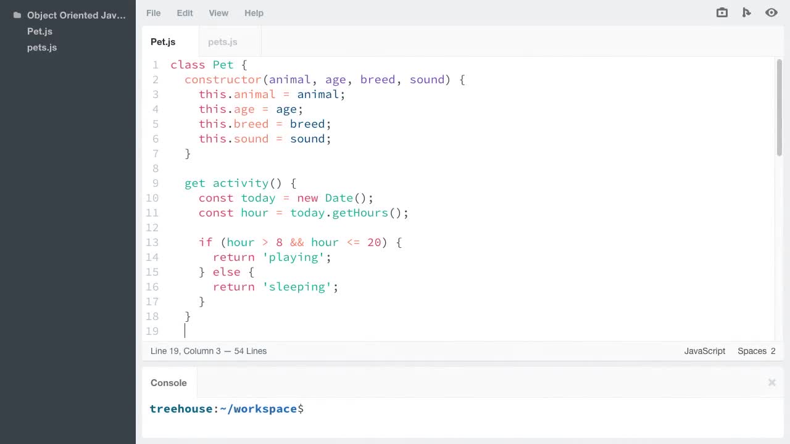Image resolution: width=790 pixels, height=444 pixels.
Task: Switch to the pets.js editor tab
Action: tap(223, 42)
